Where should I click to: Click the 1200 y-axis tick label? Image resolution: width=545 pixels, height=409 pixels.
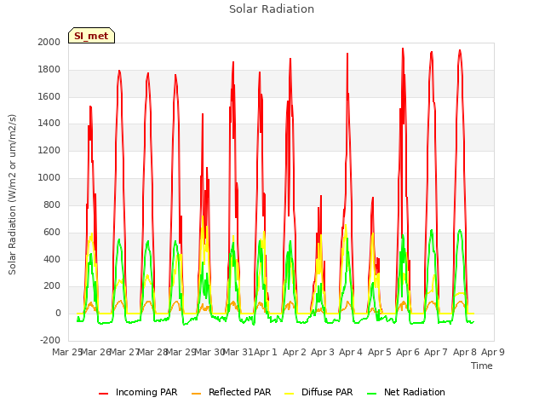pos(49,151)
